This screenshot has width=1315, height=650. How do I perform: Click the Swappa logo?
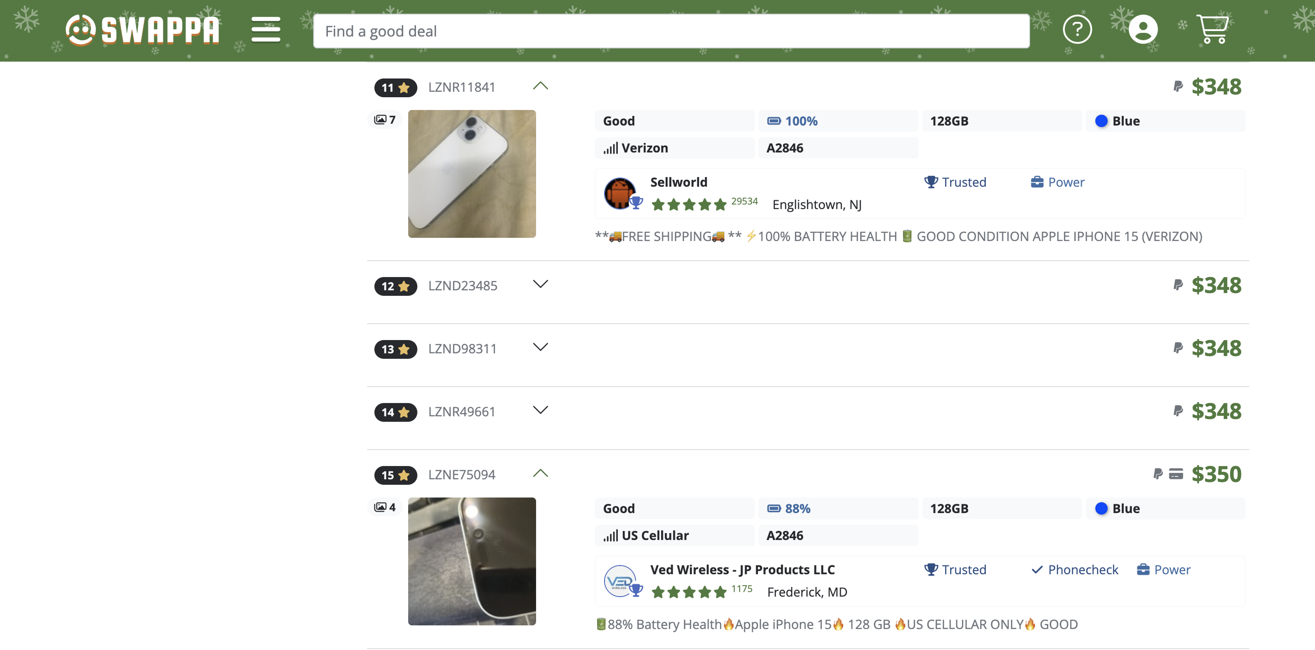pyautogui.click(x=142, y=30)
